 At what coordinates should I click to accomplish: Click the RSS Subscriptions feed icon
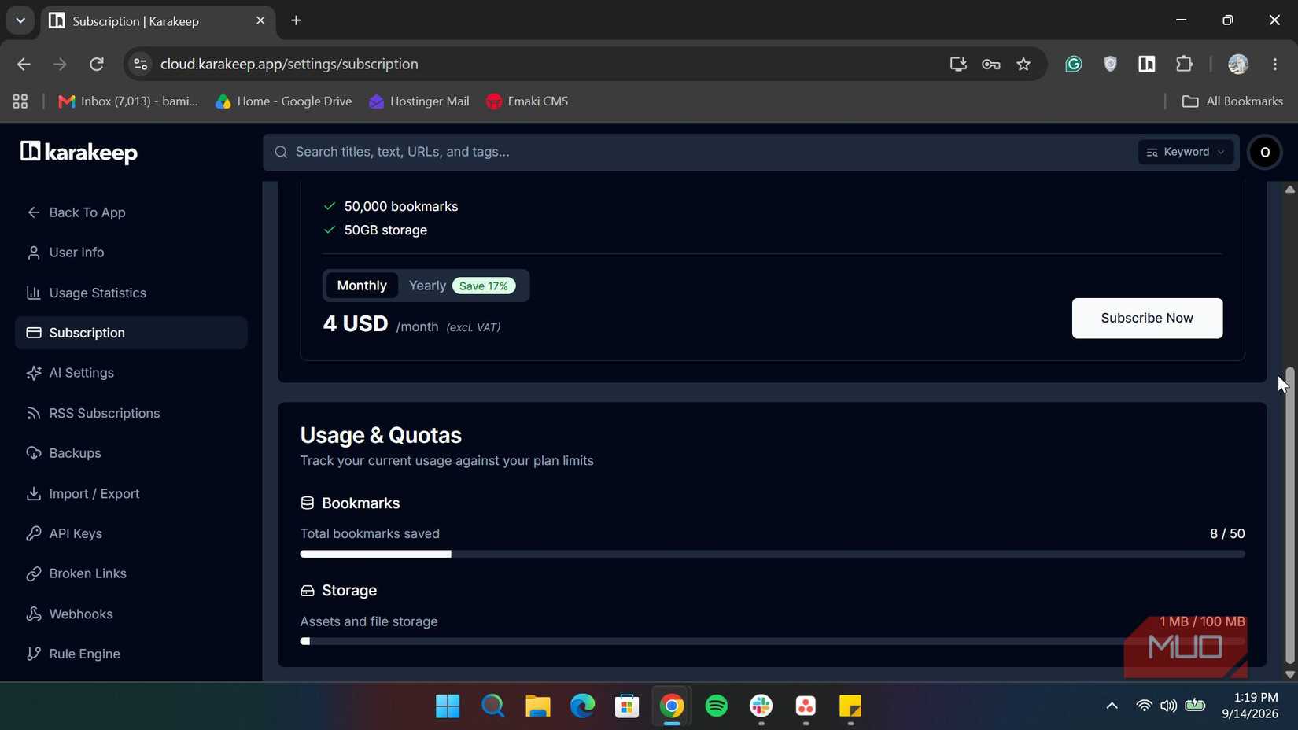click(x=33, y=413)
